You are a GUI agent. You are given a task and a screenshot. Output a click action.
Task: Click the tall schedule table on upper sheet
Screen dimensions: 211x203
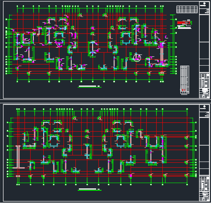pos(185,79)
